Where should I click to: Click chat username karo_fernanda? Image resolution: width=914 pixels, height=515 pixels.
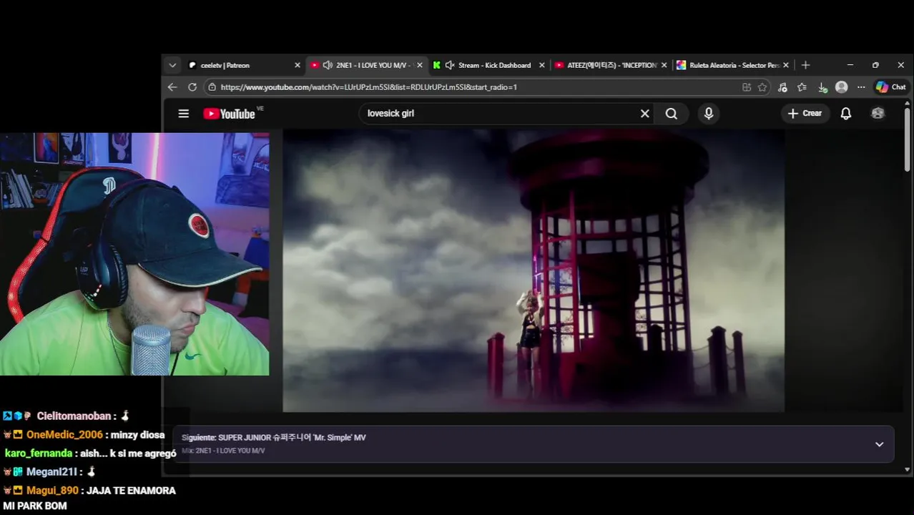click(39, 453)
